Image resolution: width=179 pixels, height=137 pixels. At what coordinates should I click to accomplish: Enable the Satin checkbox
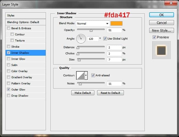[9, 65]
